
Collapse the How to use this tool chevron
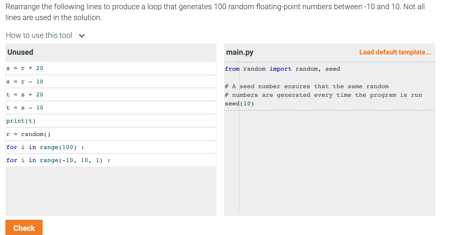point(82,36)
